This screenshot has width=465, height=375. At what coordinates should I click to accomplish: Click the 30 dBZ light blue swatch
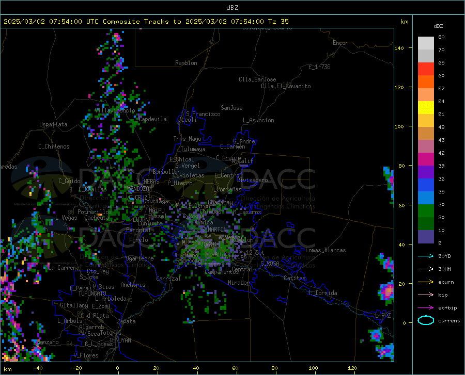tap(426, 198)
